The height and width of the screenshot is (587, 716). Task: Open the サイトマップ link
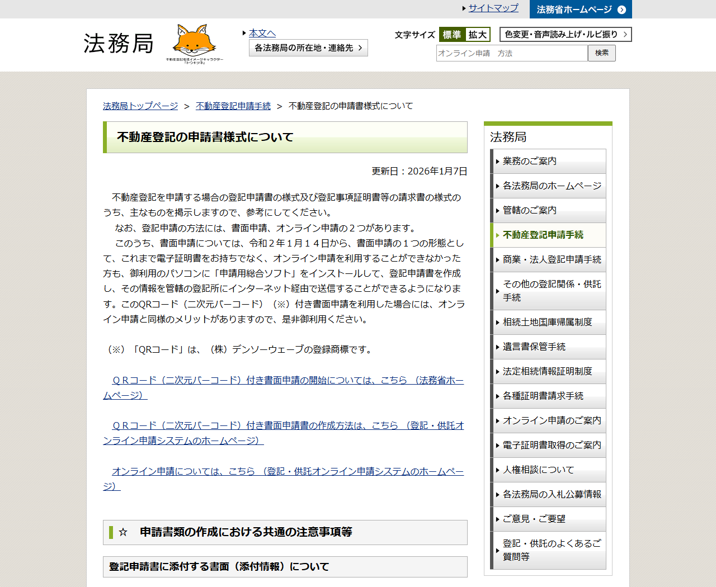point(493,8)
